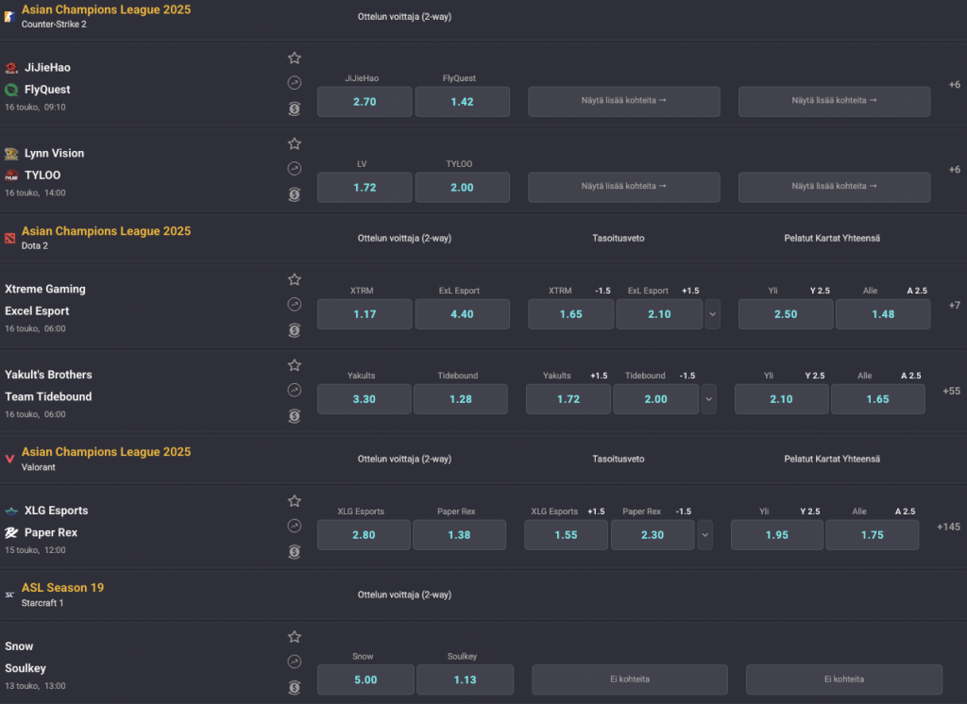Pick XLG Esports to win at 2.80
The image size is (967, 704).
[x=364, y=534]
